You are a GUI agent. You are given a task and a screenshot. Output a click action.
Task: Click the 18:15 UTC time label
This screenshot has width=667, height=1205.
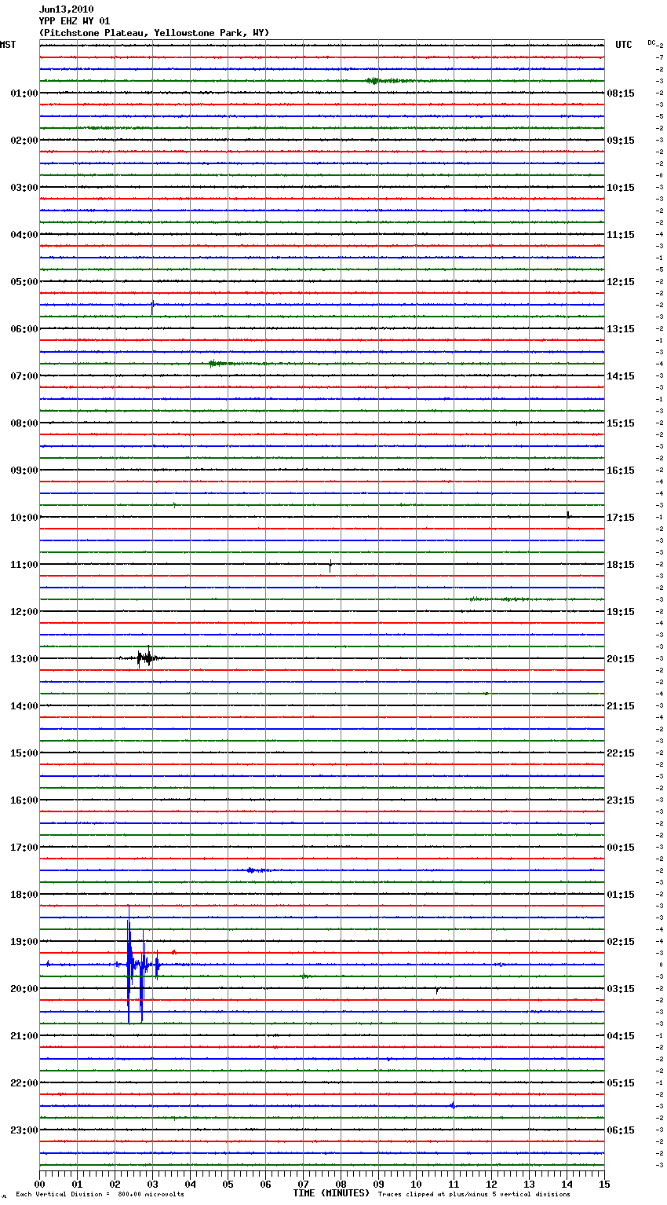pyautogui.click(x=621, y=565)
